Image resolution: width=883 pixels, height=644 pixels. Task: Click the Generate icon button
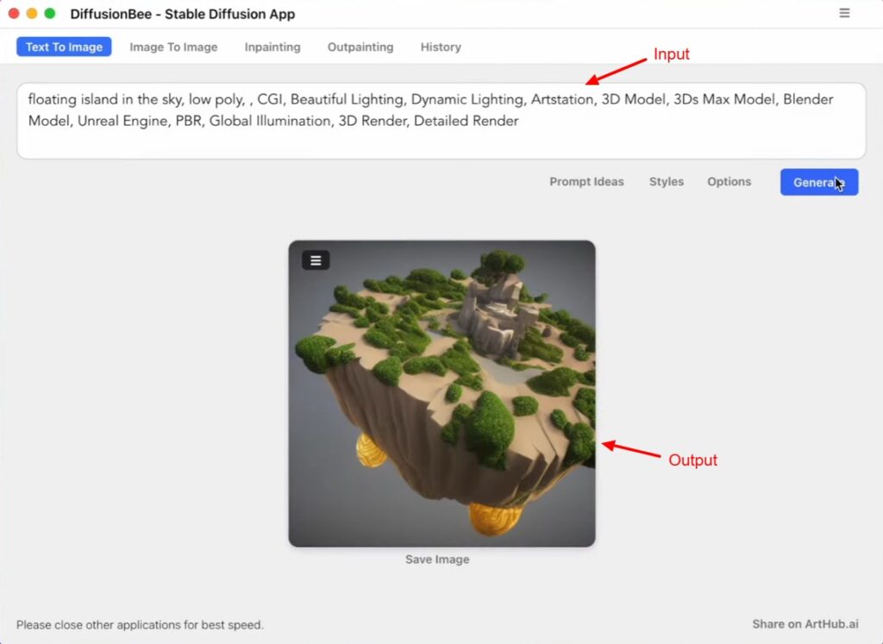pyautogui.click(x=818, y=182)
